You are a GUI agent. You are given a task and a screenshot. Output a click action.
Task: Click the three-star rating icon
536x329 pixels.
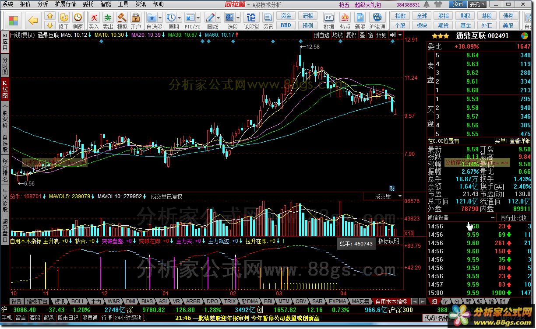point(440,36)
